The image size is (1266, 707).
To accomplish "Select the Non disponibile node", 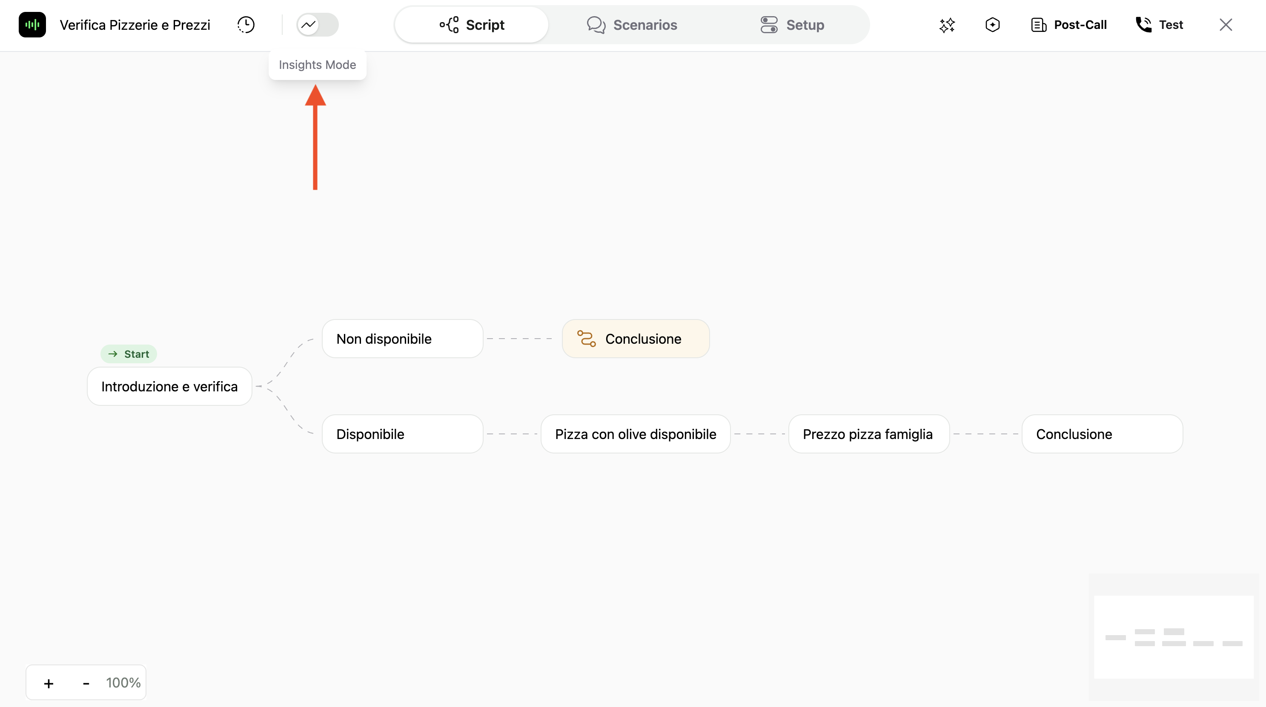I will 402,339.
